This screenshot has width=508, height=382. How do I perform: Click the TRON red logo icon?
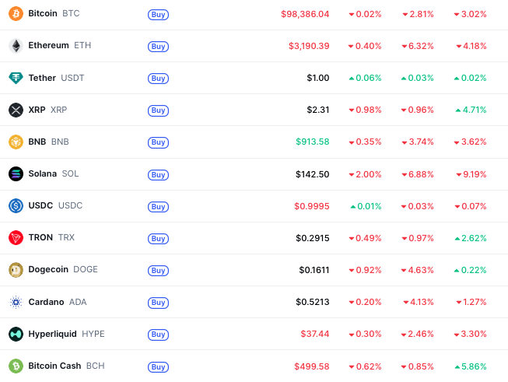(16, 237)
